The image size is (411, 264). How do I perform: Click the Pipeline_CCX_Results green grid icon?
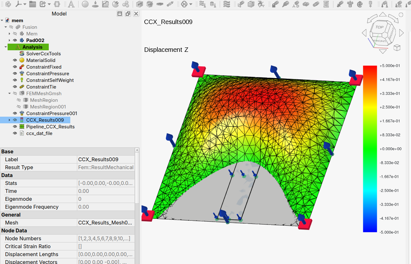tap(22, 127)
